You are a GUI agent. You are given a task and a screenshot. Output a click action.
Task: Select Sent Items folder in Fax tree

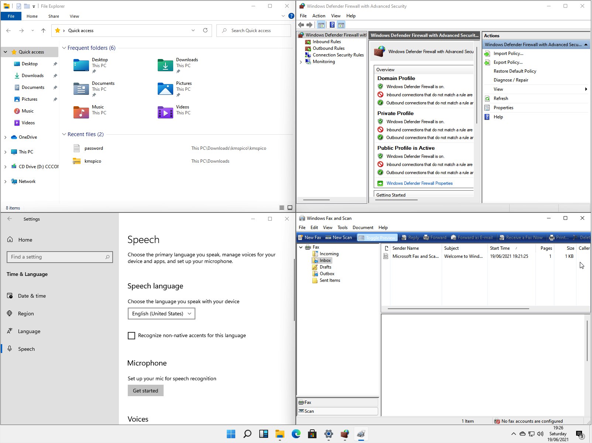tap(329, 280)
